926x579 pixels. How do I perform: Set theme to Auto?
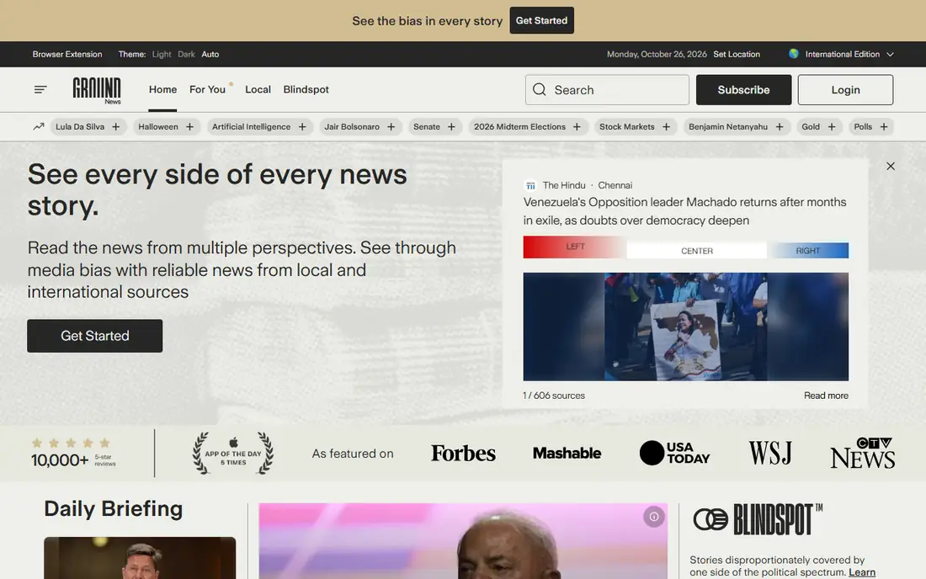(210, 55)
